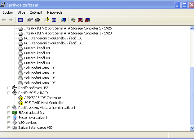Open the Help toolbar icon
The image size is (194, 139).
point(47,20)
